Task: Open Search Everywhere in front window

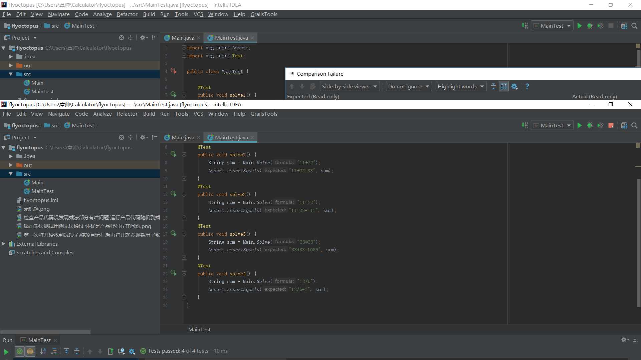Action: coord(634,125)
